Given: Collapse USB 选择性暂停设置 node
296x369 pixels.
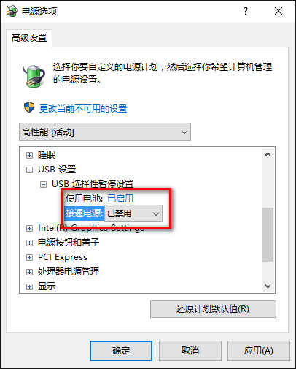Looking at the screenshot, I should [x=43, y=184].
